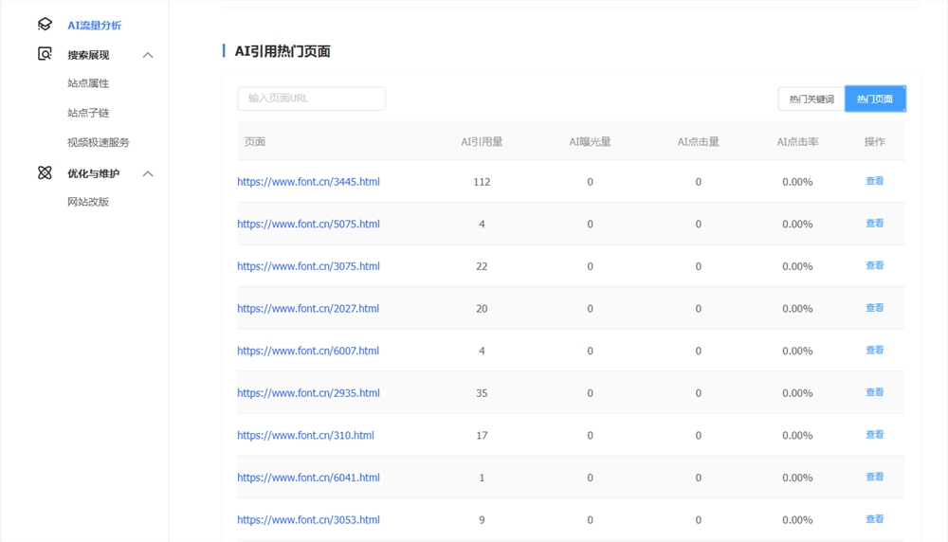Click 查看 for 3075.html row
The image size is (948, 542).
(x=875, y=266)
